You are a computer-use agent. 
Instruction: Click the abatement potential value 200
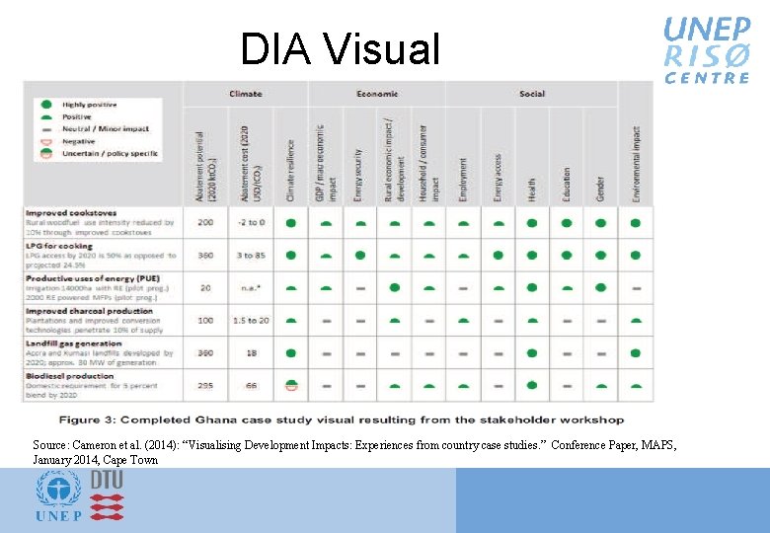pos(205,222)
